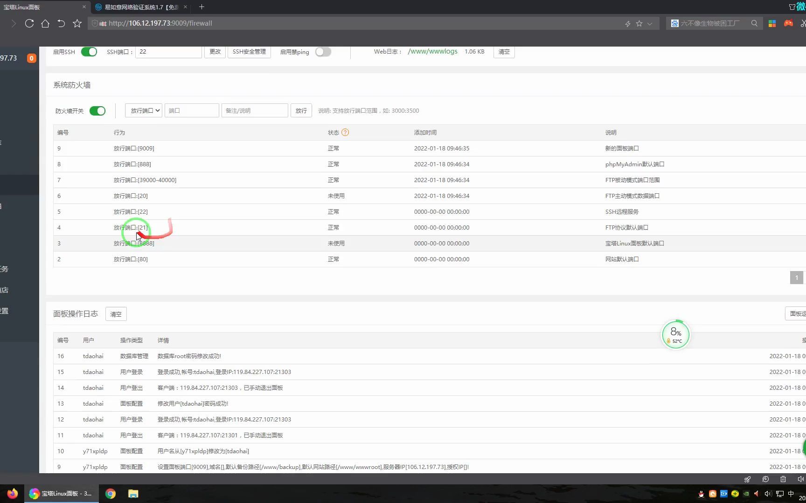Toggle the 启用SSH switch

click(89, 52)
